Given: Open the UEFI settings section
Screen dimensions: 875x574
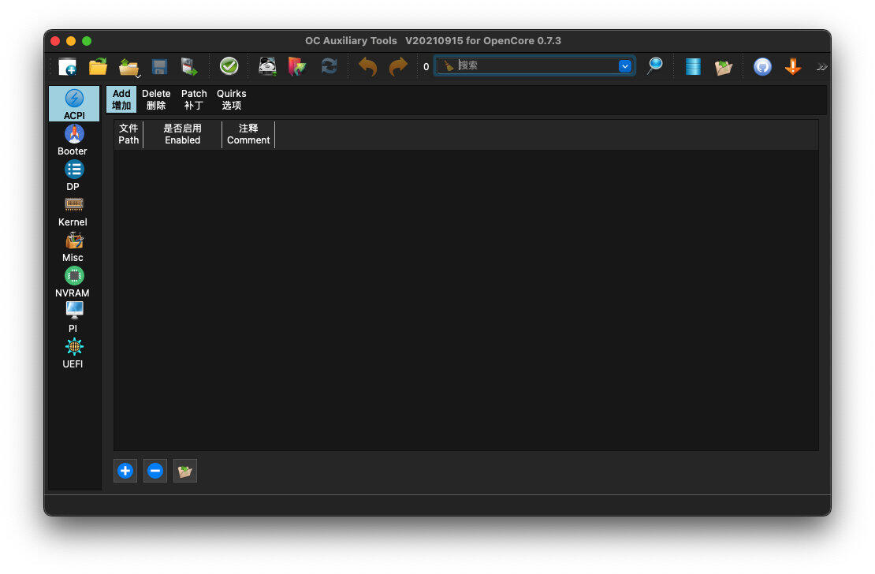Looking at the screenshot, I should tap(73, 353).
